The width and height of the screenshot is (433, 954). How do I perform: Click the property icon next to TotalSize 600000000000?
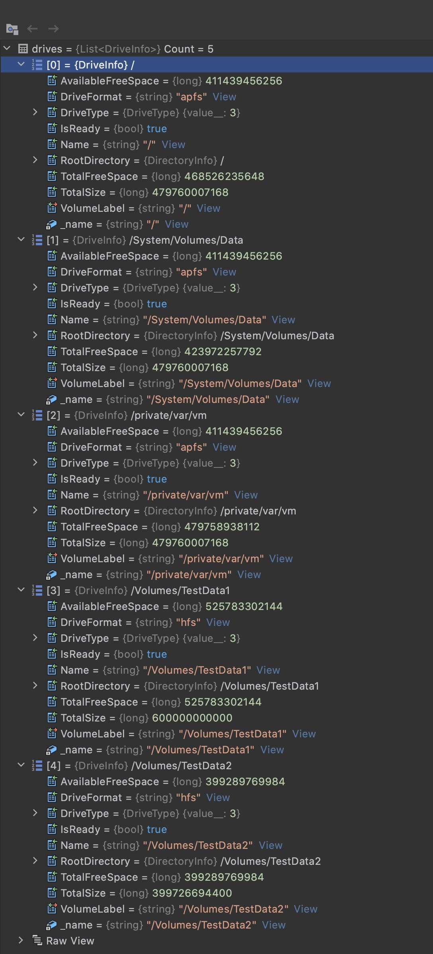click(52, 717)
